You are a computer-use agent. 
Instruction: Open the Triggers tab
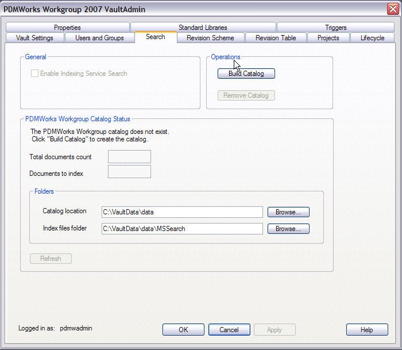click(335, 27)
